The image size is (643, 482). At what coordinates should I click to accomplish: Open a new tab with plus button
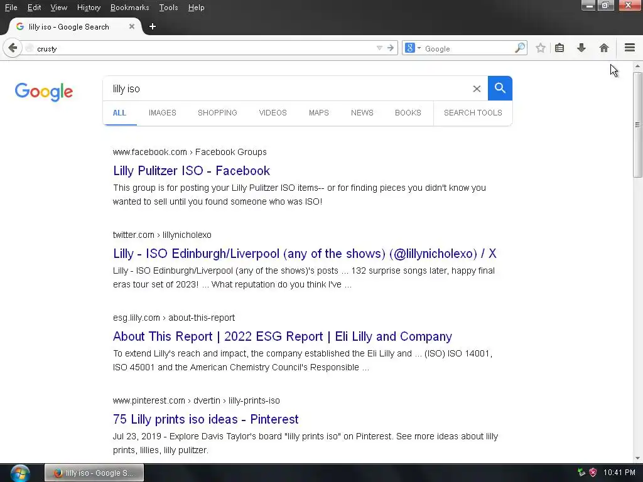tap(153, 26)
